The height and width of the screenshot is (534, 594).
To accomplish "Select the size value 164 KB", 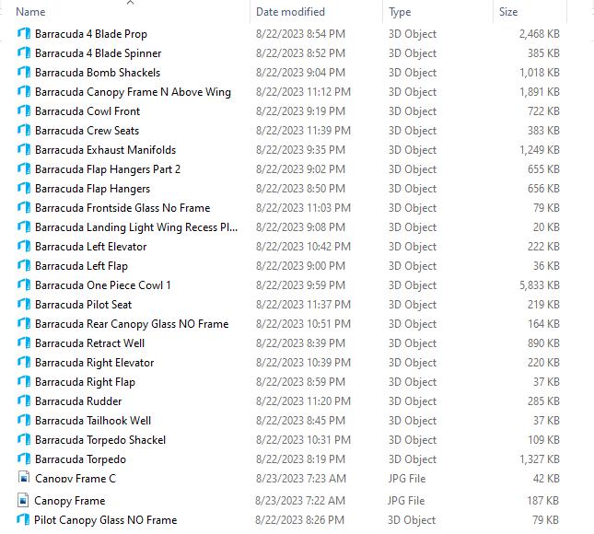I will 543,324.
